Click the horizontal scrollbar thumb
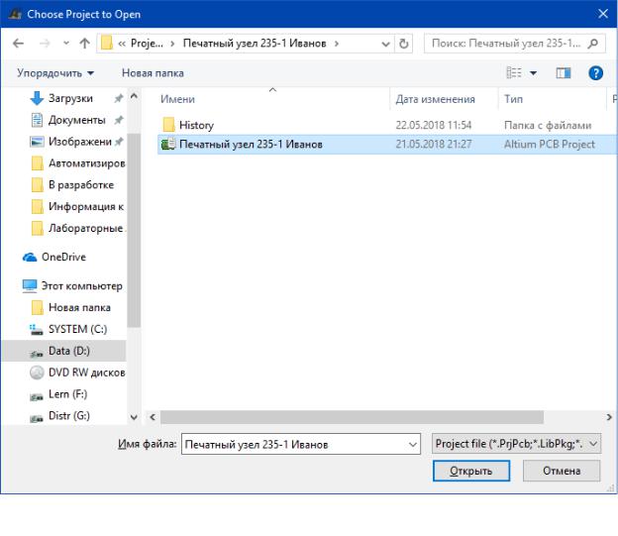 (x=352, y=417)
